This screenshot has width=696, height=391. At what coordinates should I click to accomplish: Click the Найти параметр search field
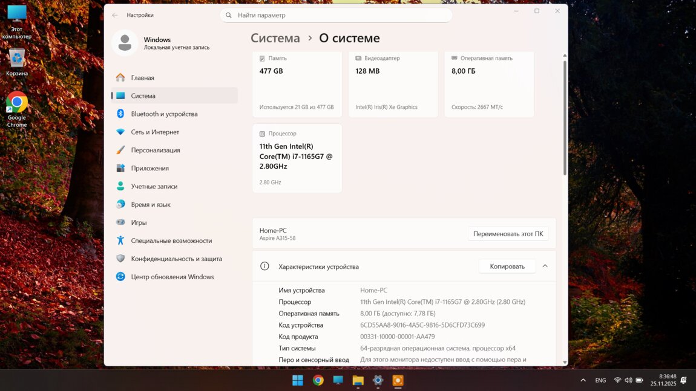[x=336, y=15]
